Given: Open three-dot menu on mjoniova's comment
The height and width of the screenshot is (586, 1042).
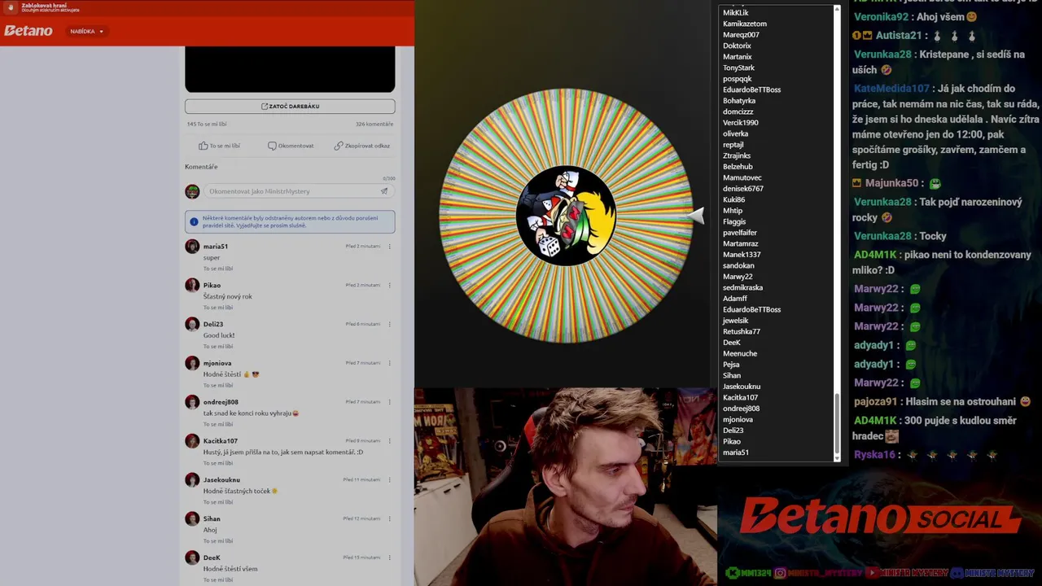Looking at the screenshot, I should click(389, 363).
